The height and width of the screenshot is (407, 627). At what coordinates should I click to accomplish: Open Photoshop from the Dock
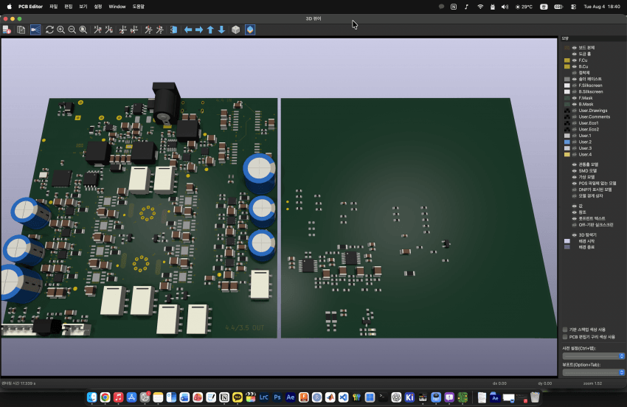pyautogui.click(x=277, y=397)
